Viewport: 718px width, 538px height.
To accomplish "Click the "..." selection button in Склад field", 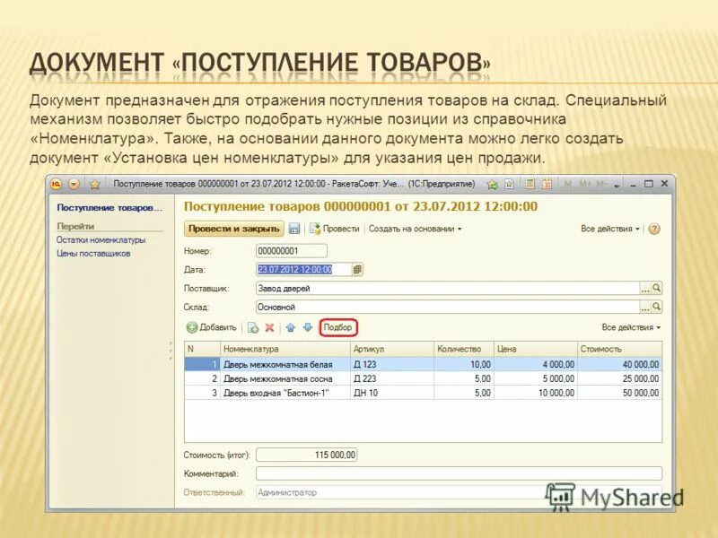I will (646, 308).
